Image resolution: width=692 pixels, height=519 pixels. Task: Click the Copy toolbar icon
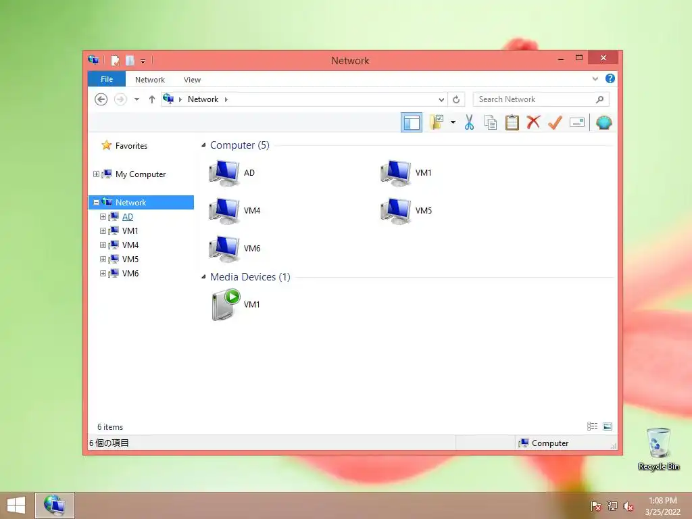(x=491, y=122)
